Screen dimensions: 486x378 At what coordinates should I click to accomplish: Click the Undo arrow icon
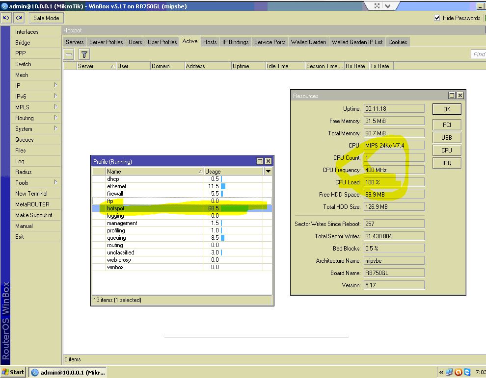coord(6,18)
